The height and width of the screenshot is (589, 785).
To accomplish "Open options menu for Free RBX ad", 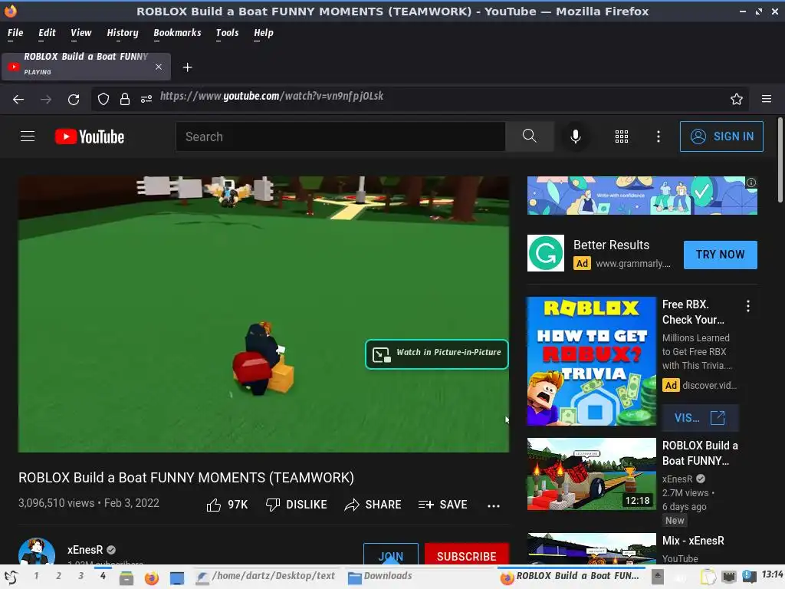I will (x=748, y=306).
